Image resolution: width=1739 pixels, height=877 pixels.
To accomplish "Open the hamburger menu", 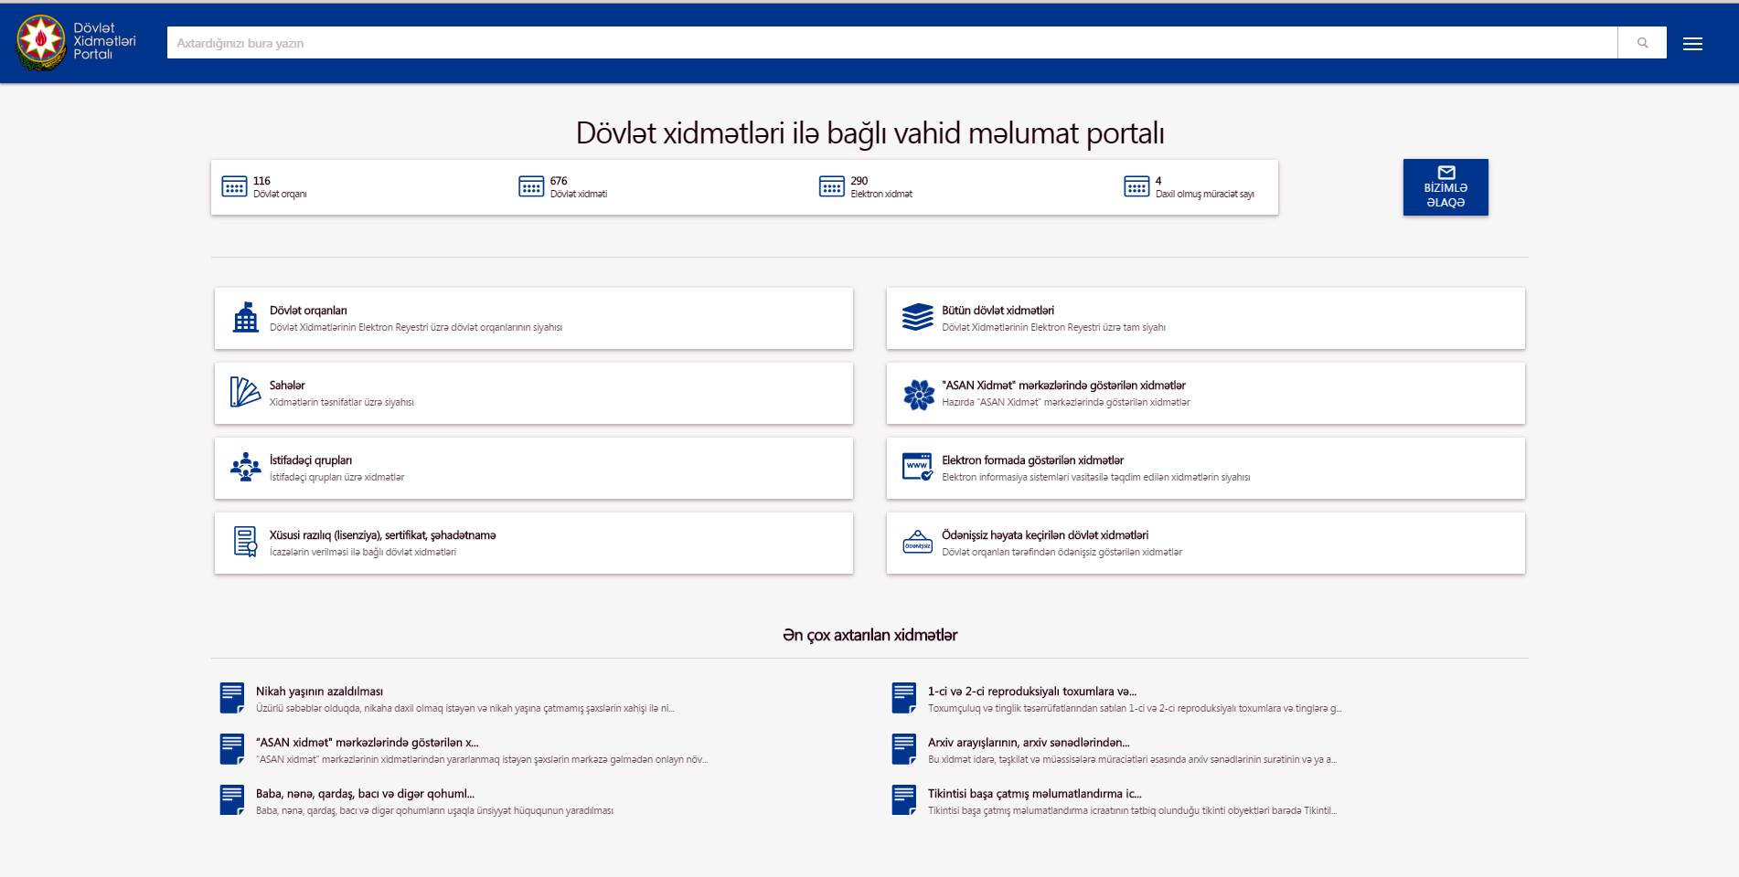I will [1692, 43].
